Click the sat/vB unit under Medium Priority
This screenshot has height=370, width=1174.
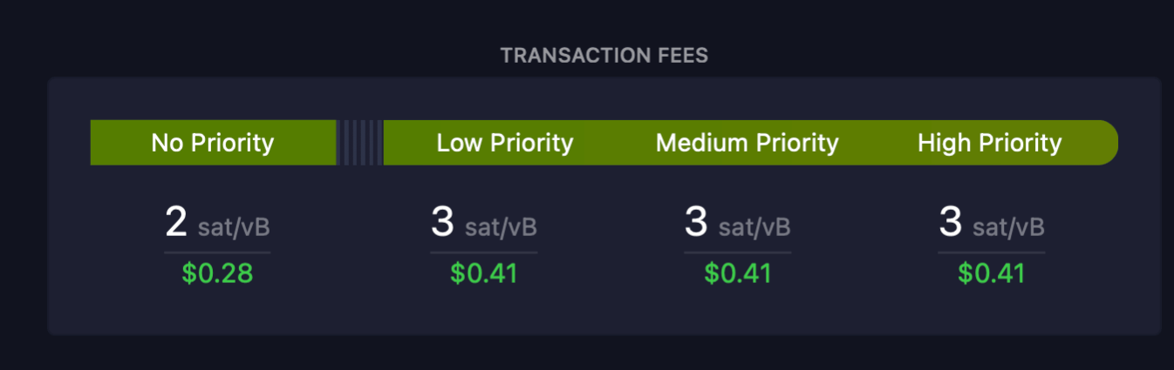pos(754,228)
